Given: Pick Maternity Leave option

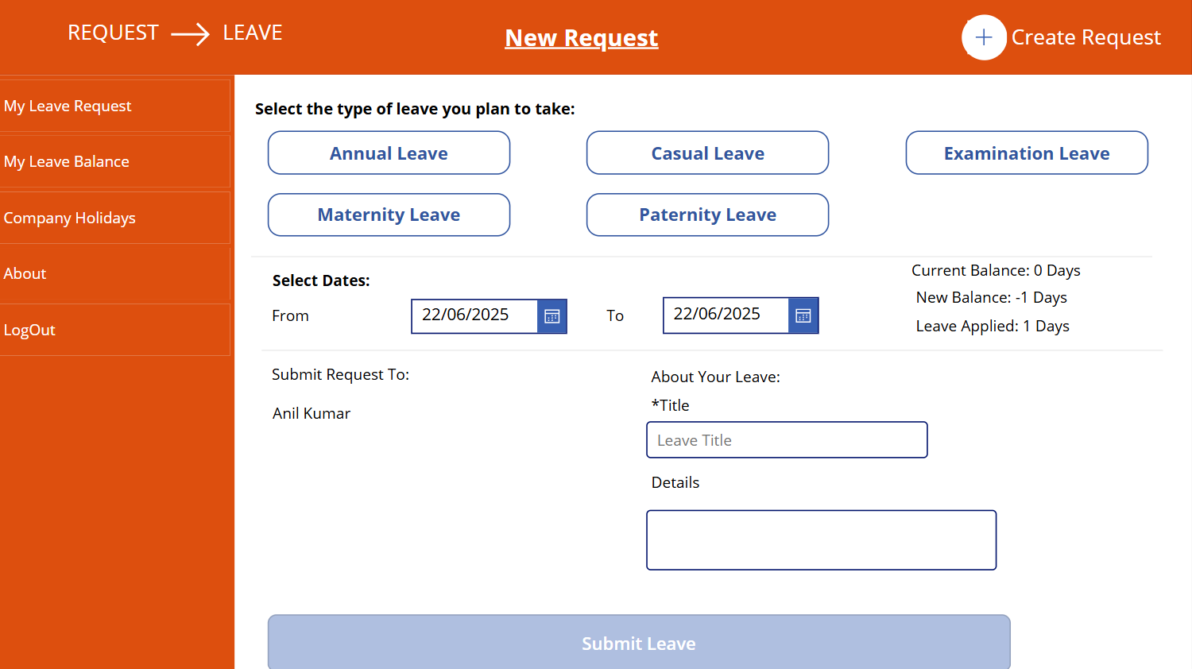Looking at the screenshot, I should click(389, 215).
